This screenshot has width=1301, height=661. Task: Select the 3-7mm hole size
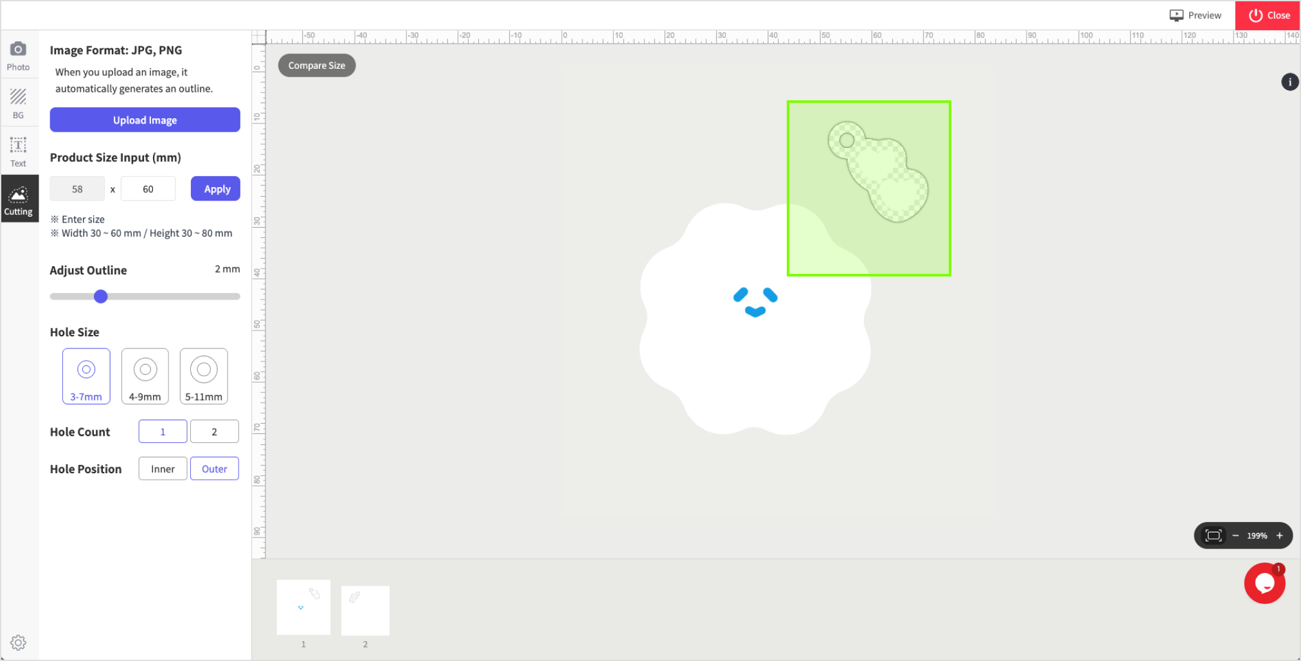(x=86, y=376)
